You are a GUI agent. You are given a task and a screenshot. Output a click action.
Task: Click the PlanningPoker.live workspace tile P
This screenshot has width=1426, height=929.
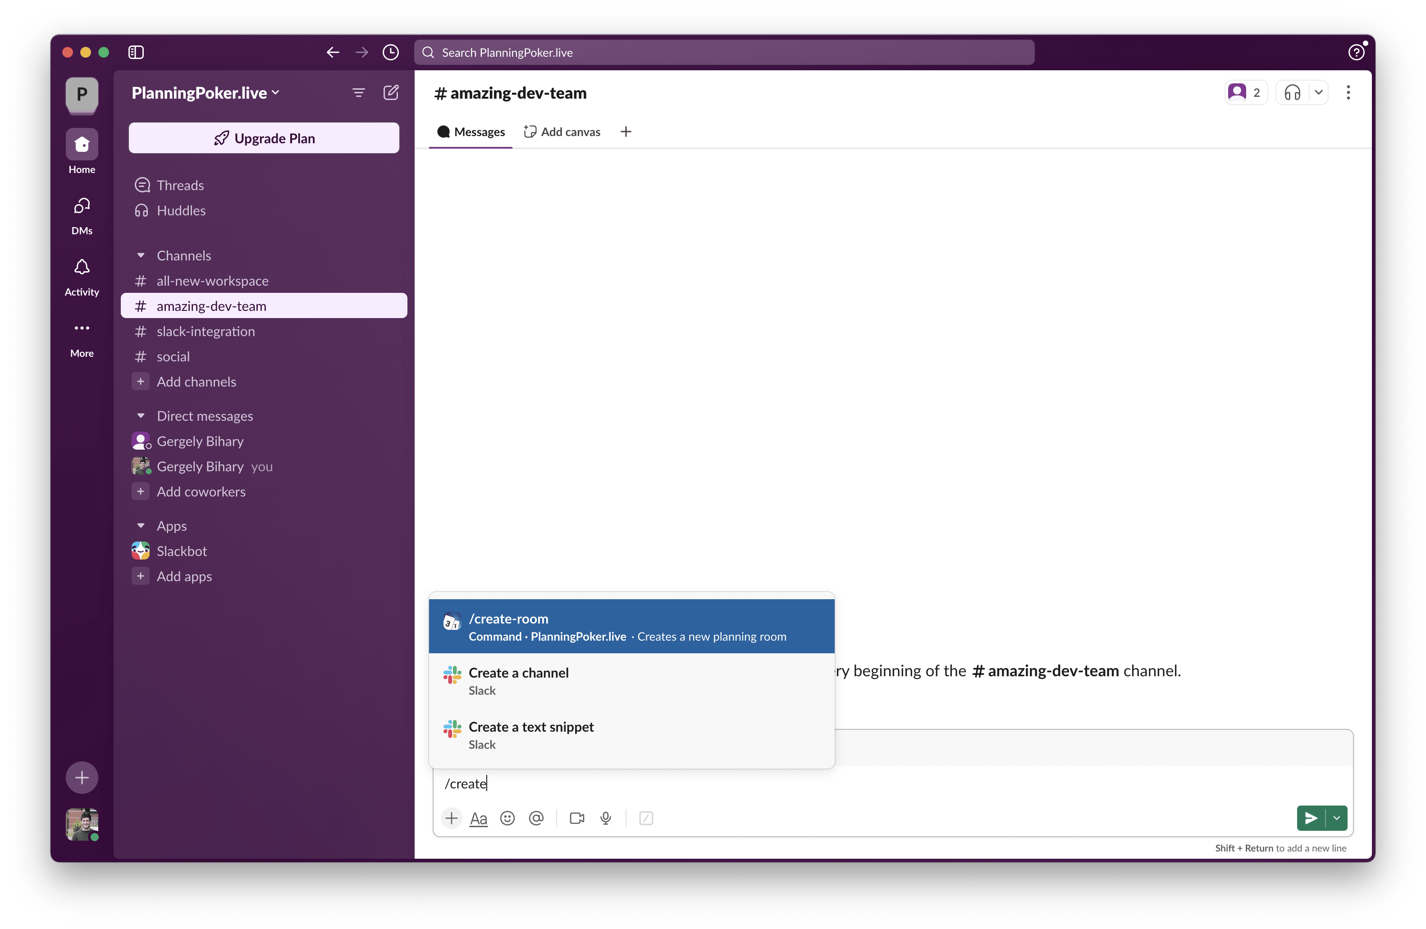[x=82, y=94]
